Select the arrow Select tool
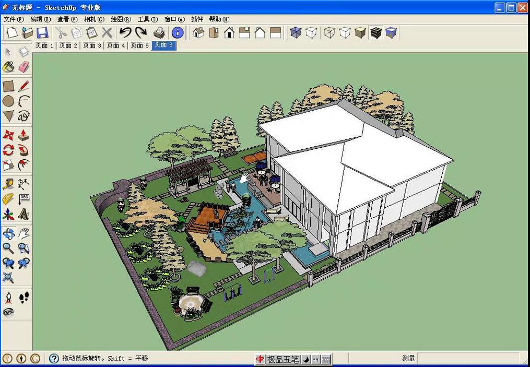Image resolution: width=530 pixels, height=367 pixels. 8,52
